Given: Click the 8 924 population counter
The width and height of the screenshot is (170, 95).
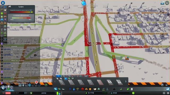Looking at the screenshot, I should click(x=115, y=93).
